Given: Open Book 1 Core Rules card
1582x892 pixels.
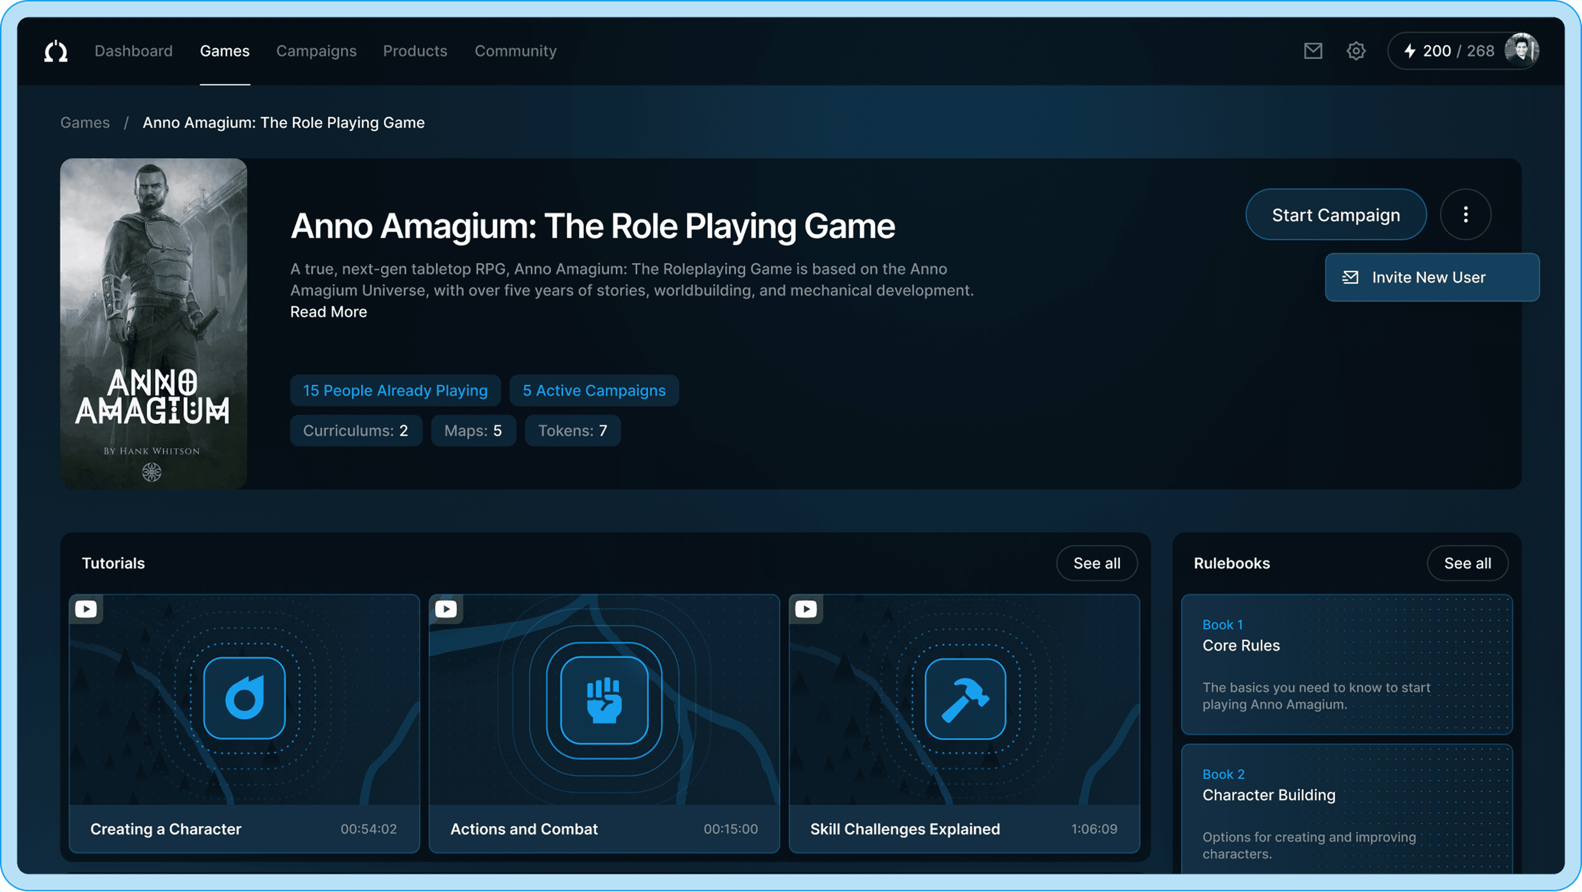Looking at the screenshot, I should coord(1346,664).
